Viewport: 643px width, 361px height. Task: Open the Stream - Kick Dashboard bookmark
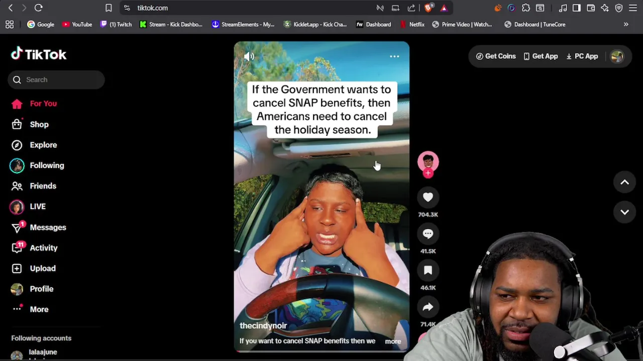point(171,24)
